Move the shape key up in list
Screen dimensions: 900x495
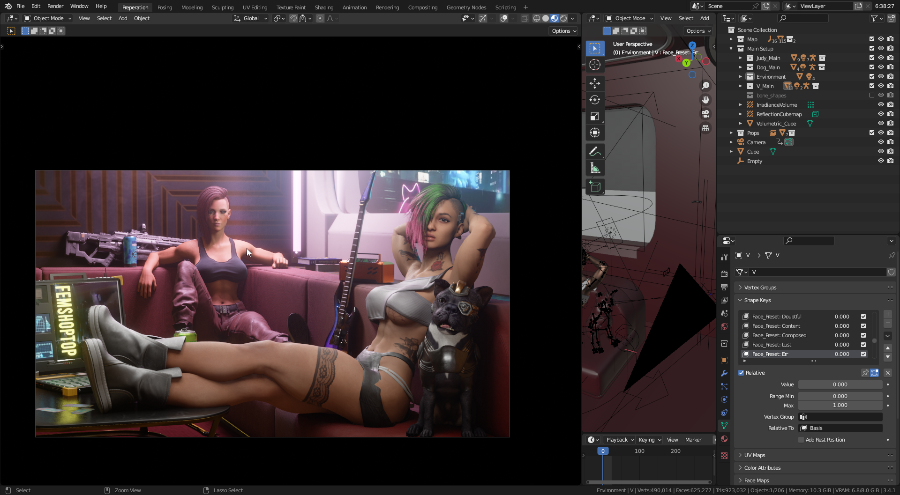pyautogui.click(x=888, y=348)
